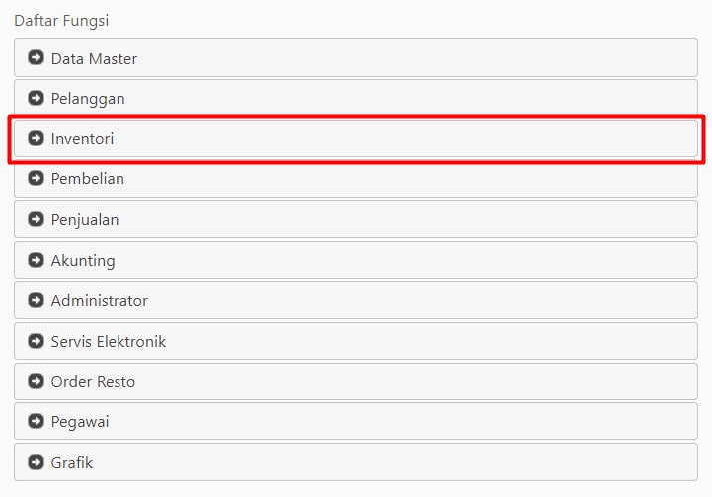The image size is (712, 497).
Task: Expand the Data Master section
Action: [x=356, y=57]
